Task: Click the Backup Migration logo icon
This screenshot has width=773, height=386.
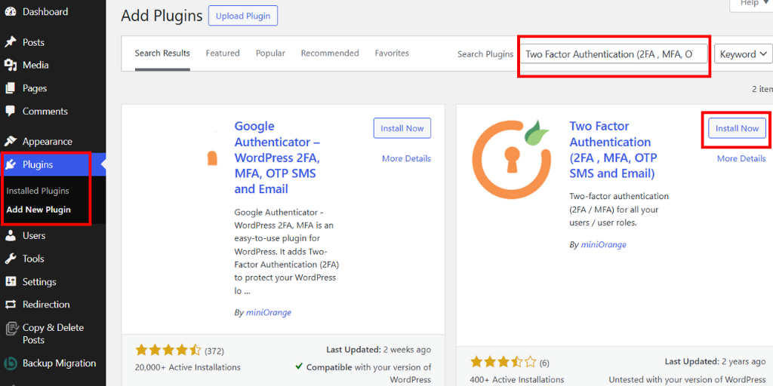Action: click(11, 364)
